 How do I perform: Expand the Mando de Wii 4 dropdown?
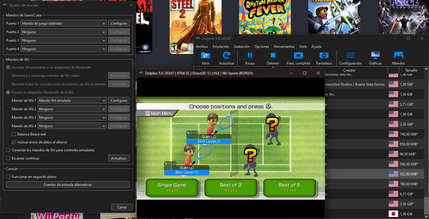(x=72, y=126)
